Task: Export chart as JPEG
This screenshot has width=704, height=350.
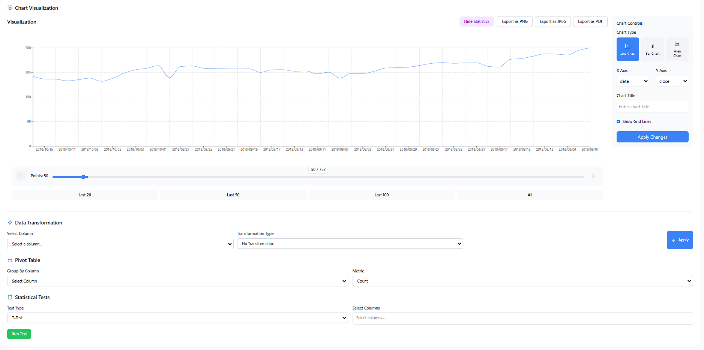Action: coord(553,21)
